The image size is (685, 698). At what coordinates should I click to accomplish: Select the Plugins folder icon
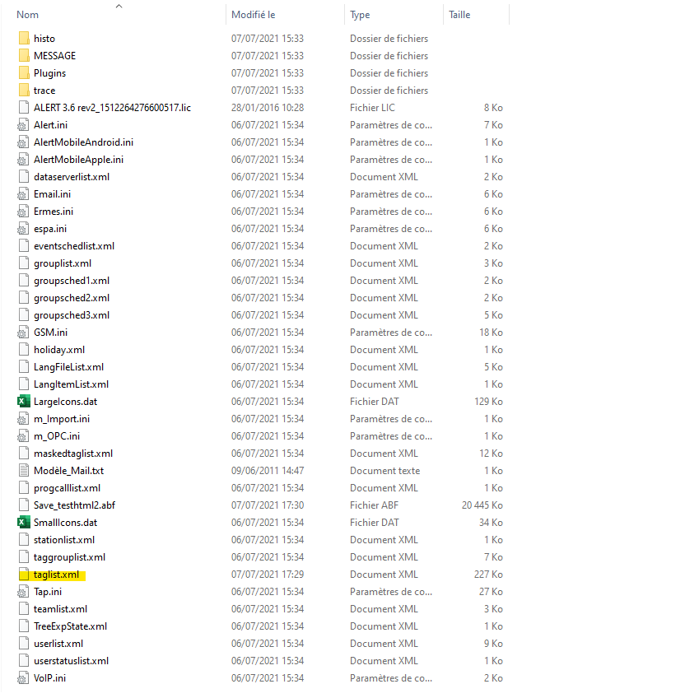tap(23, 73)
